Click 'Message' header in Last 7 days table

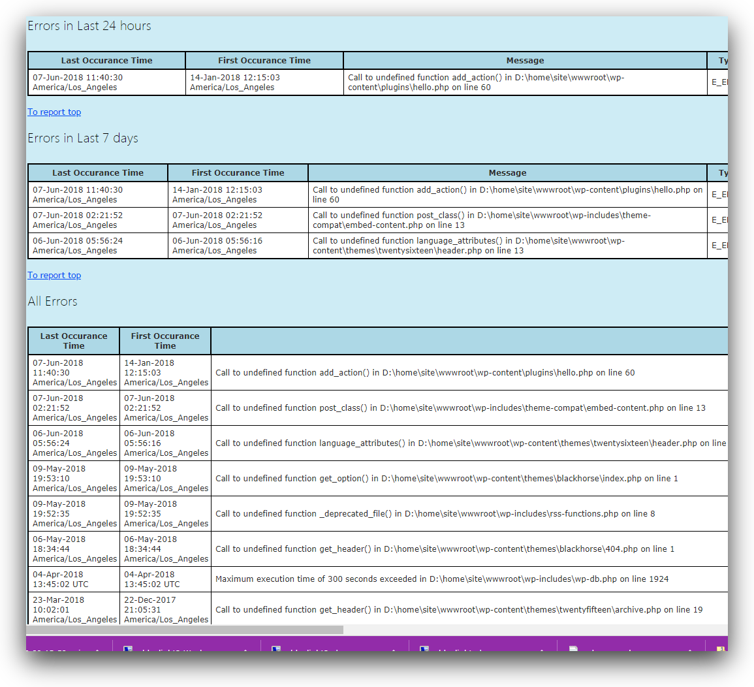(507, 173)
